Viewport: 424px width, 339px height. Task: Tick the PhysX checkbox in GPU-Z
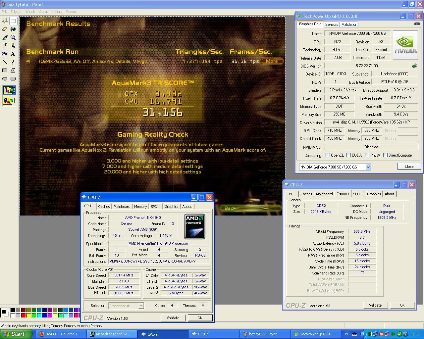click(367, 155)
